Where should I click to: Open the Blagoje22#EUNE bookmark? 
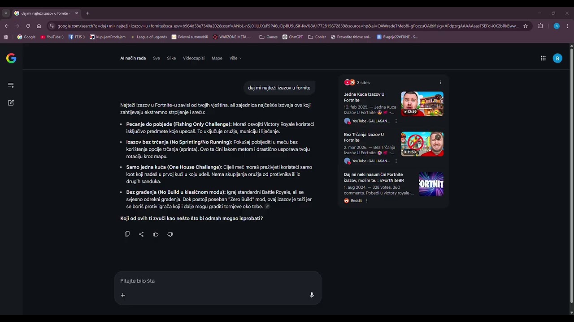point(397,37)
